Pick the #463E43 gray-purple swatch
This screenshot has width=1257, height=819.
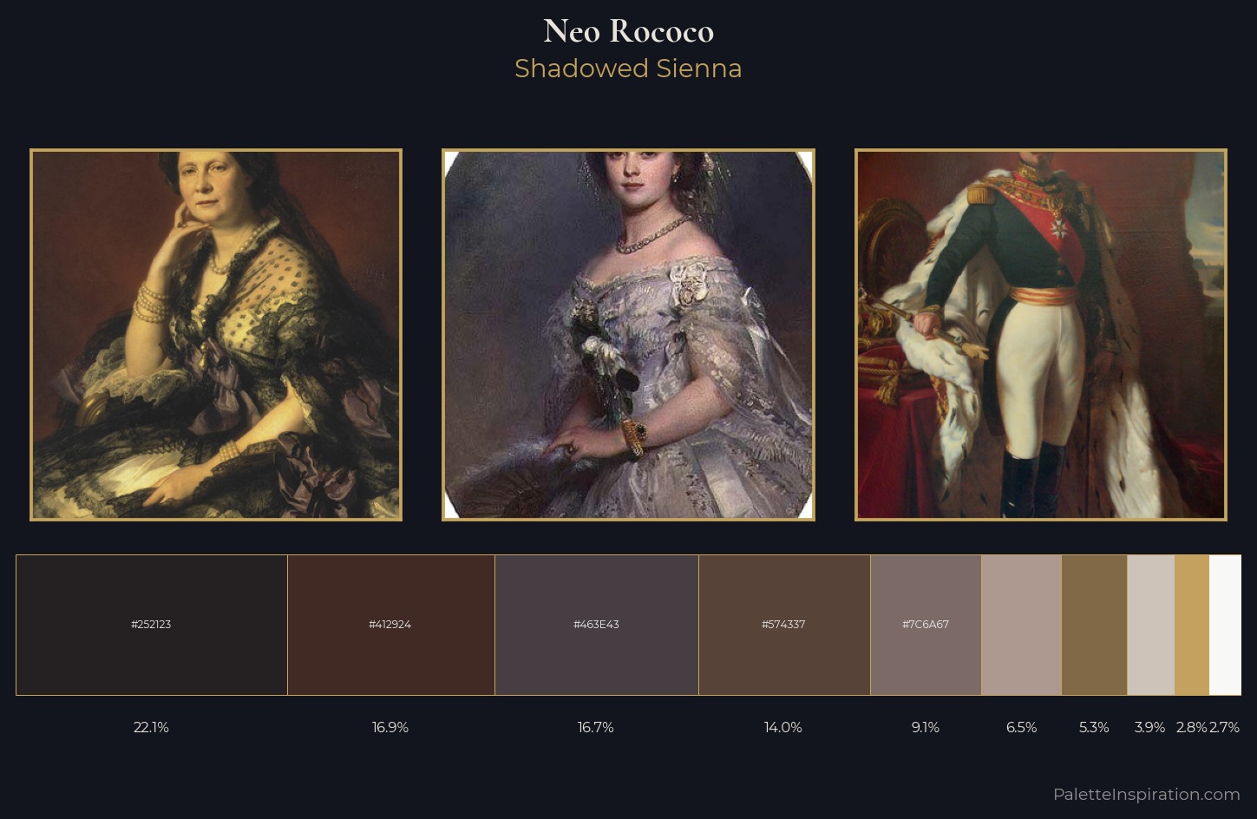[x=597, y=625]
